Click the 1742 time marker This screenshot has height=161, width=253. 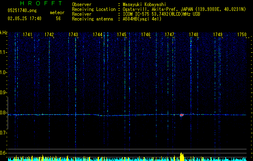click(x=49, y=35)
